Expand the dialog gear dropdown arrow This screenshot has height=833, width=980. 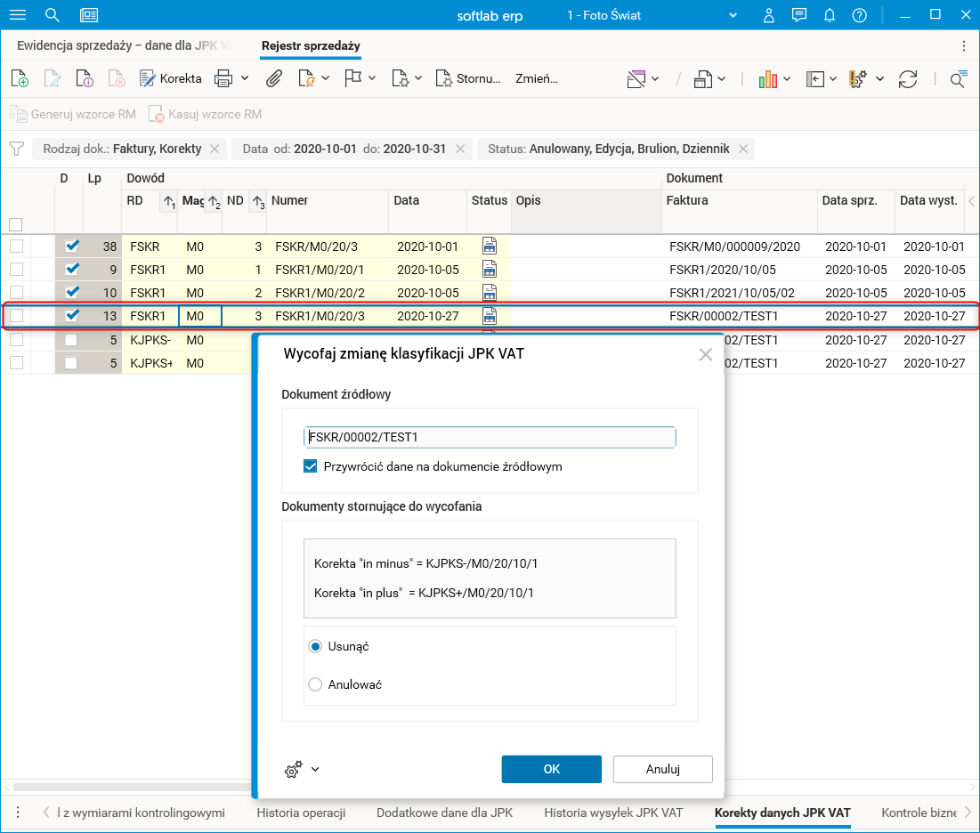[x=316, y=769]
